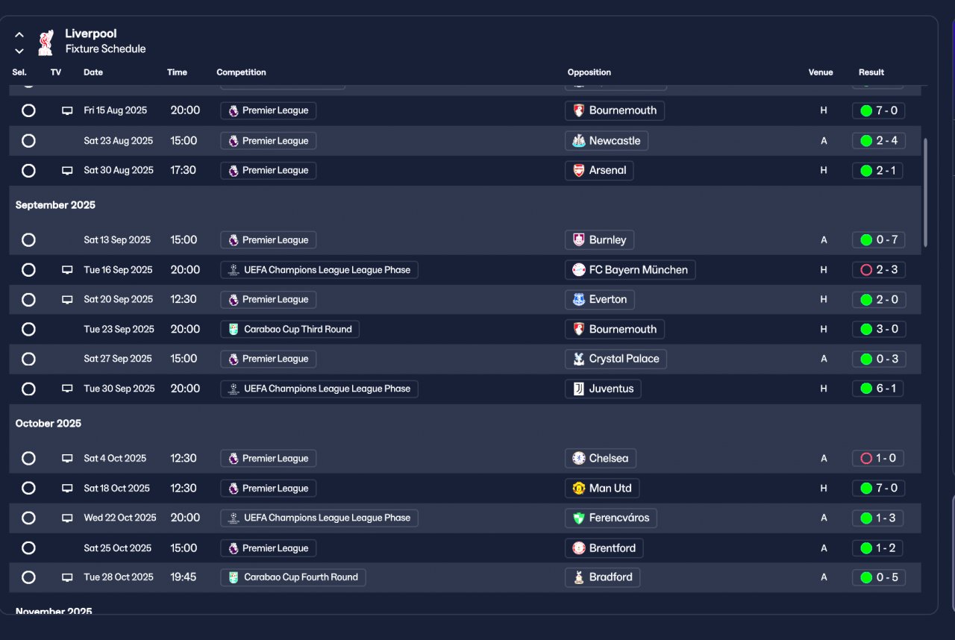This screenshot has height=640, width=955.
Task: Click the Arsenal club badge icon
Action: [578, 171]
